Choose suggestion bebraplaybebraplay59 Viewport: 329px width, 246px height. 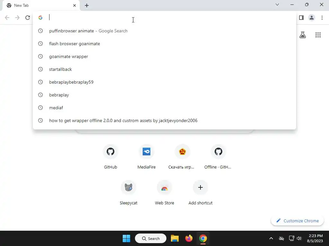click(164, 82)
